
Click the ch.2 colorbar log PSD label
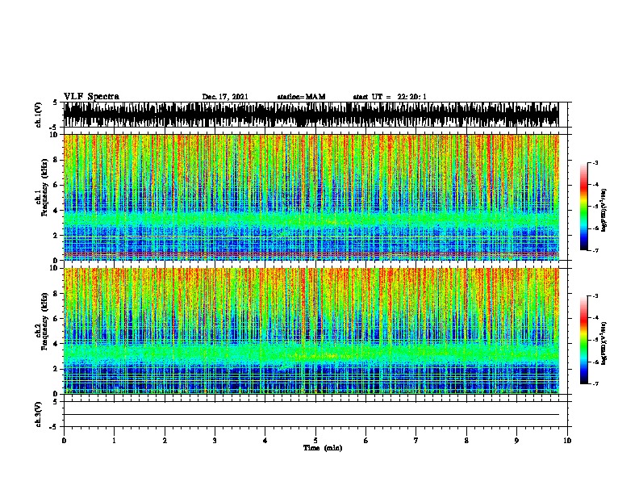coord(603,343)
